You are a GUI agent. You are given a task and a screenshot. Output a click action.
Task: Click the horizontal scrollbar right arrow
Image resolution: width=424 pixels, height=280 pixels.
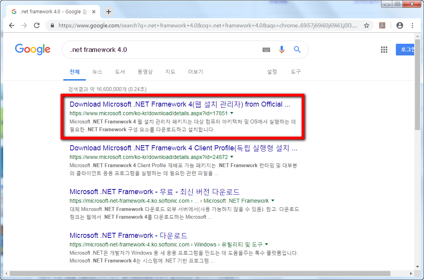(x=411, y=273)
